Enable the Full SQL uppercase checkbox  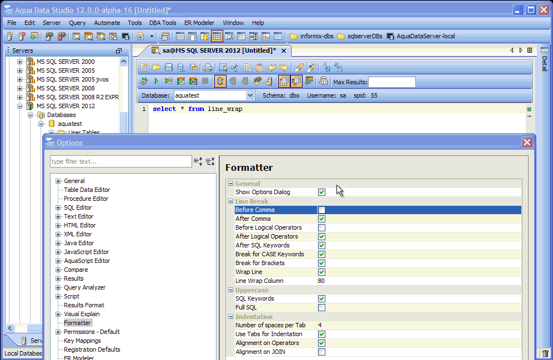(x=321, y=307)
